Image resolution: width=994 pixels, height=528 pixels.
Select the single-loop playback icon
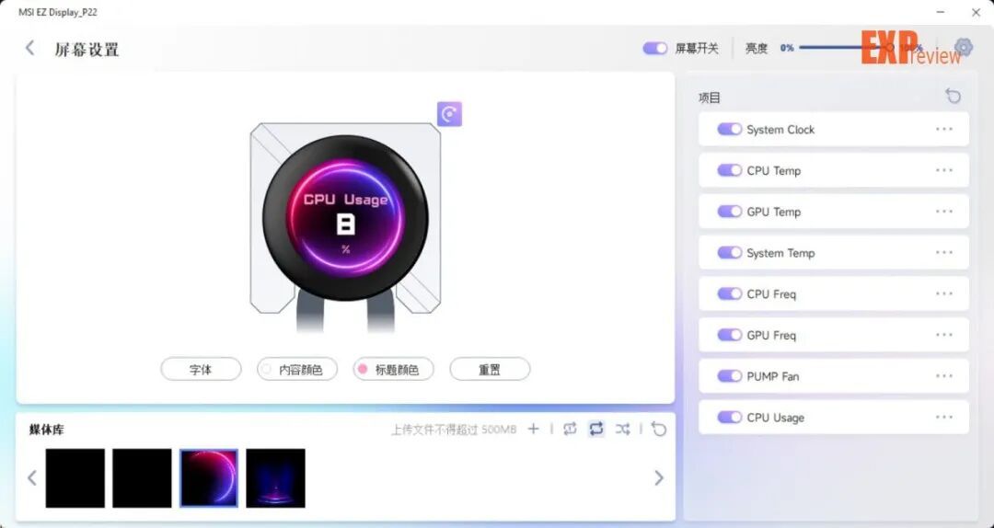[x=570, y=430]
